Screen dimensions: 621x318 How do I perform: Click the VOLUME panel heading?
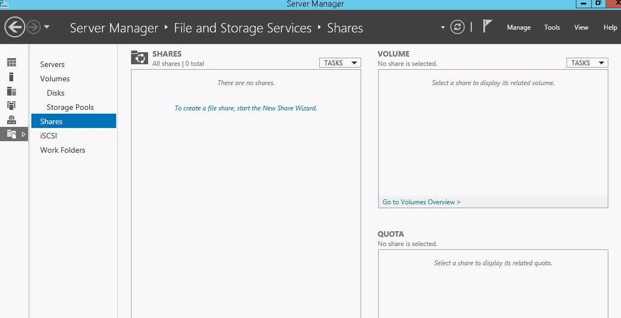point(393,54)
